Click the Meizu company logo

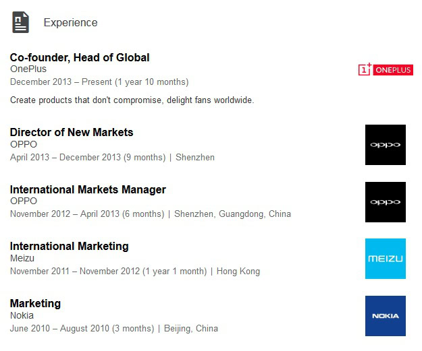coord(385,259)
